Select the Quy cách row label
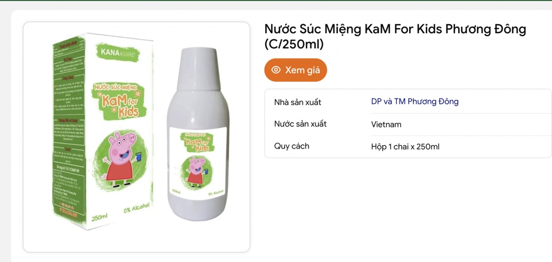552x262 pixels. 292,146
